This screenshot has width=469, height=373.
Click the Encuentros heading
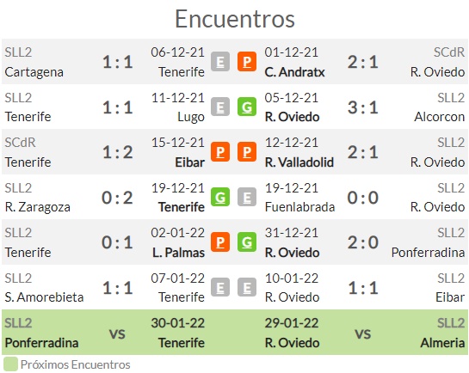[x=235, y=19]
